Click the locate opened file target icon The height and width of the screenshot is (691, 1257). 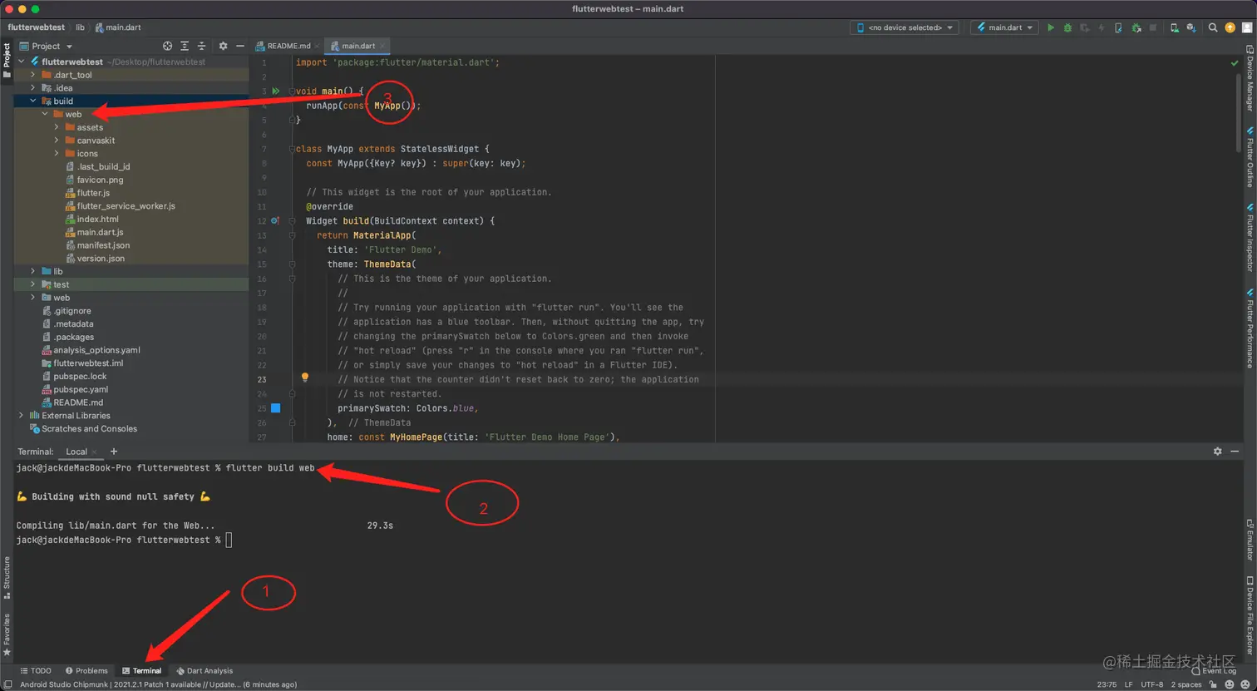tap(167, 46)
